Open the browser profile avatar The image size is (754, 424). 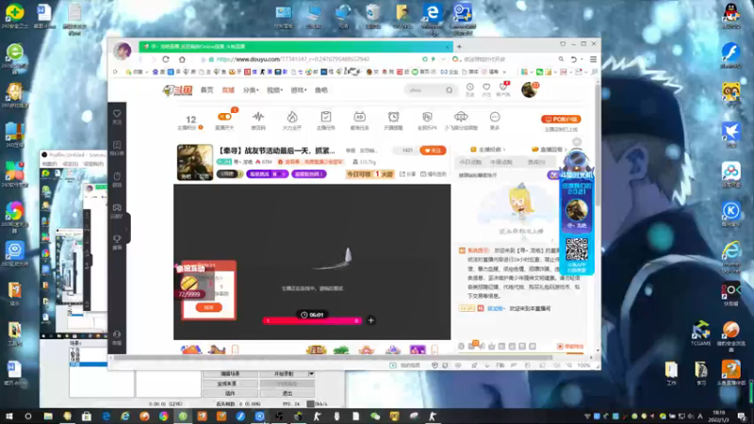pos(123,50)
